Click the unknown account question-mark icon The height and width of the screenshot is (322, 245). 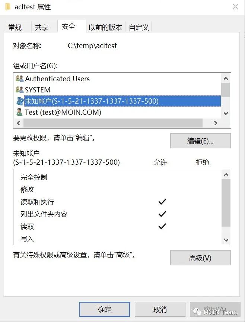point(20,101)
